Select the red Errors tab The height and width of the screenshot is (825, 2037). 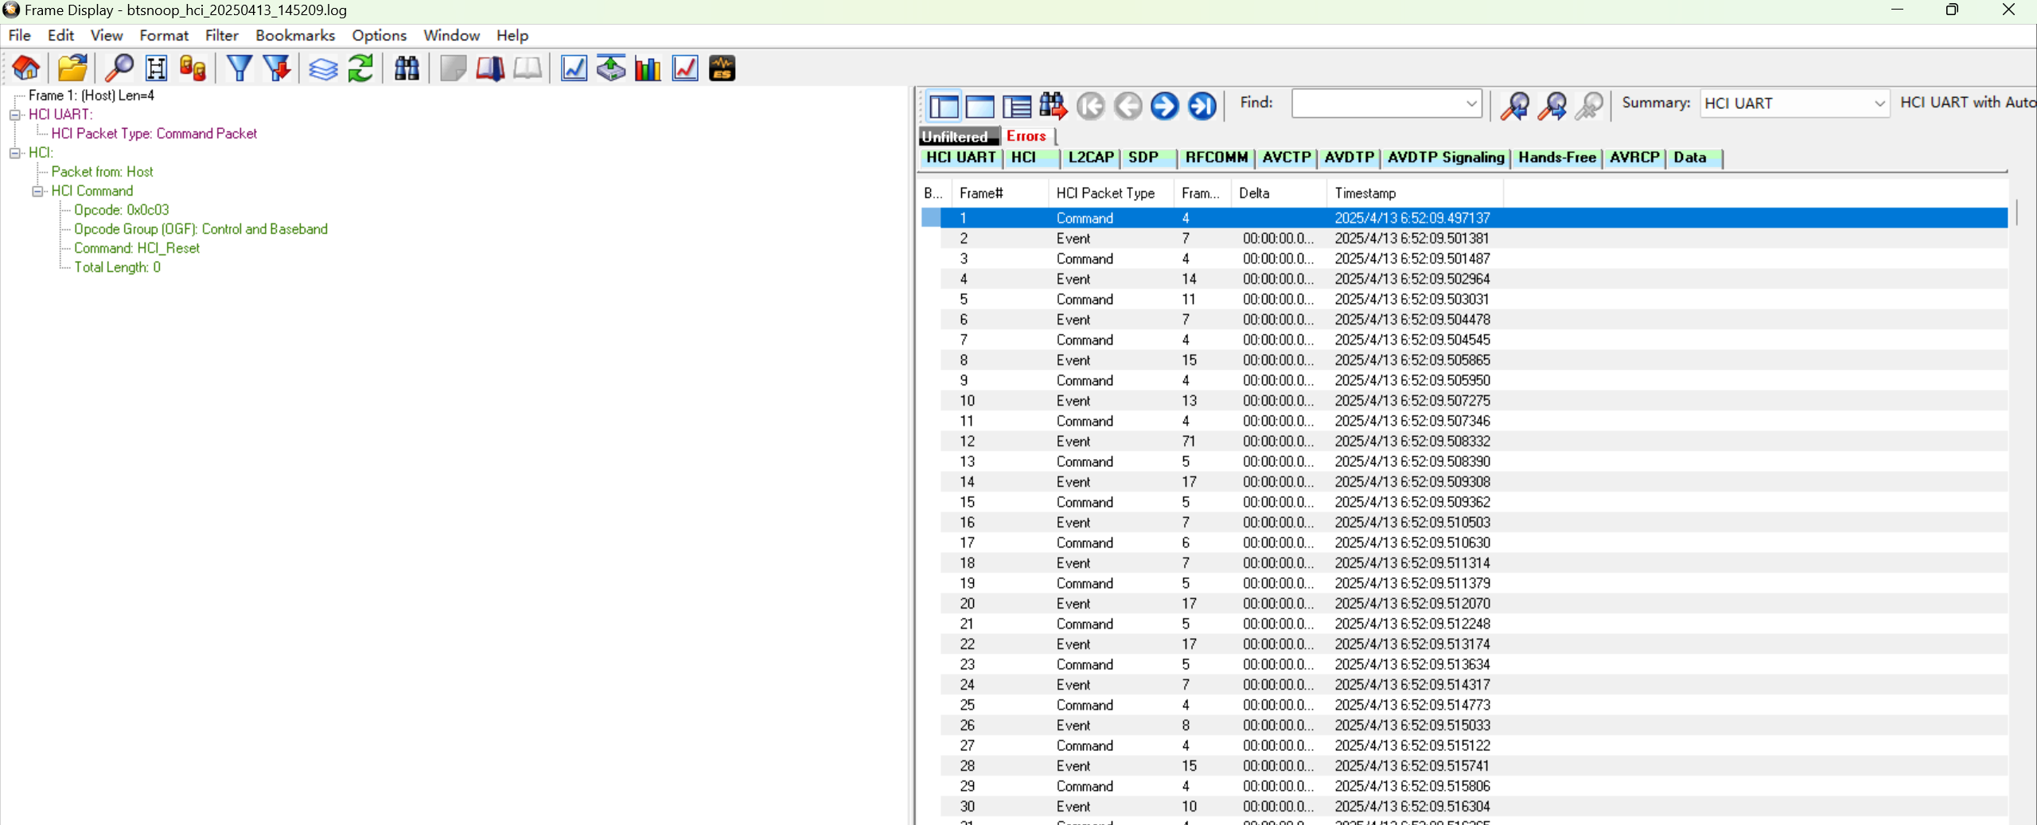(x=1026, y=136)
